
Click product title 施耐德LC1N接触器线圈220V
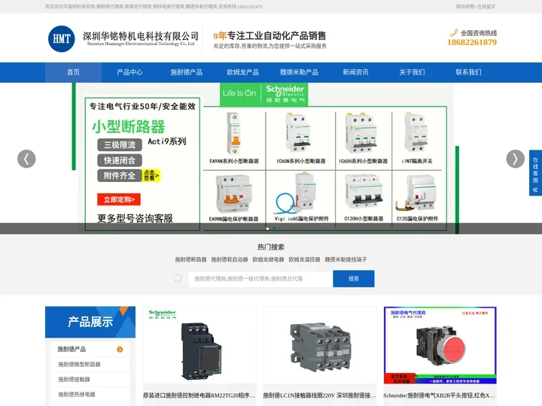coord(319,395)
